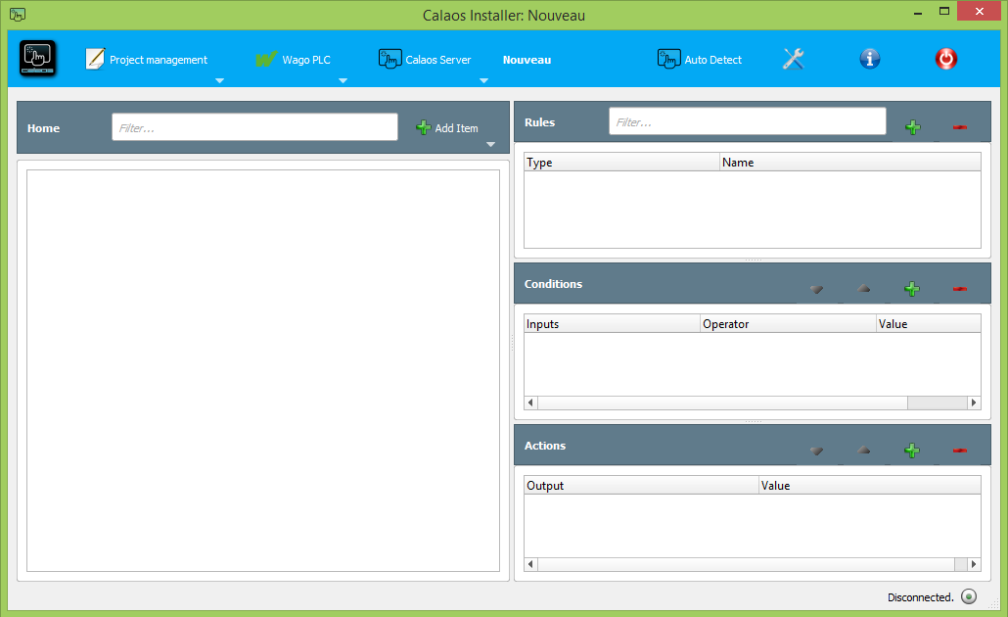The width and height of the screenshot is (1008, 617).
Task: Click the Nouveau project label
Action: (527, 60)
